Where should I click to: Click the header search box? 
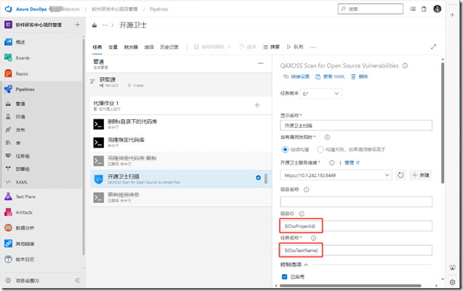coord(371,9)
